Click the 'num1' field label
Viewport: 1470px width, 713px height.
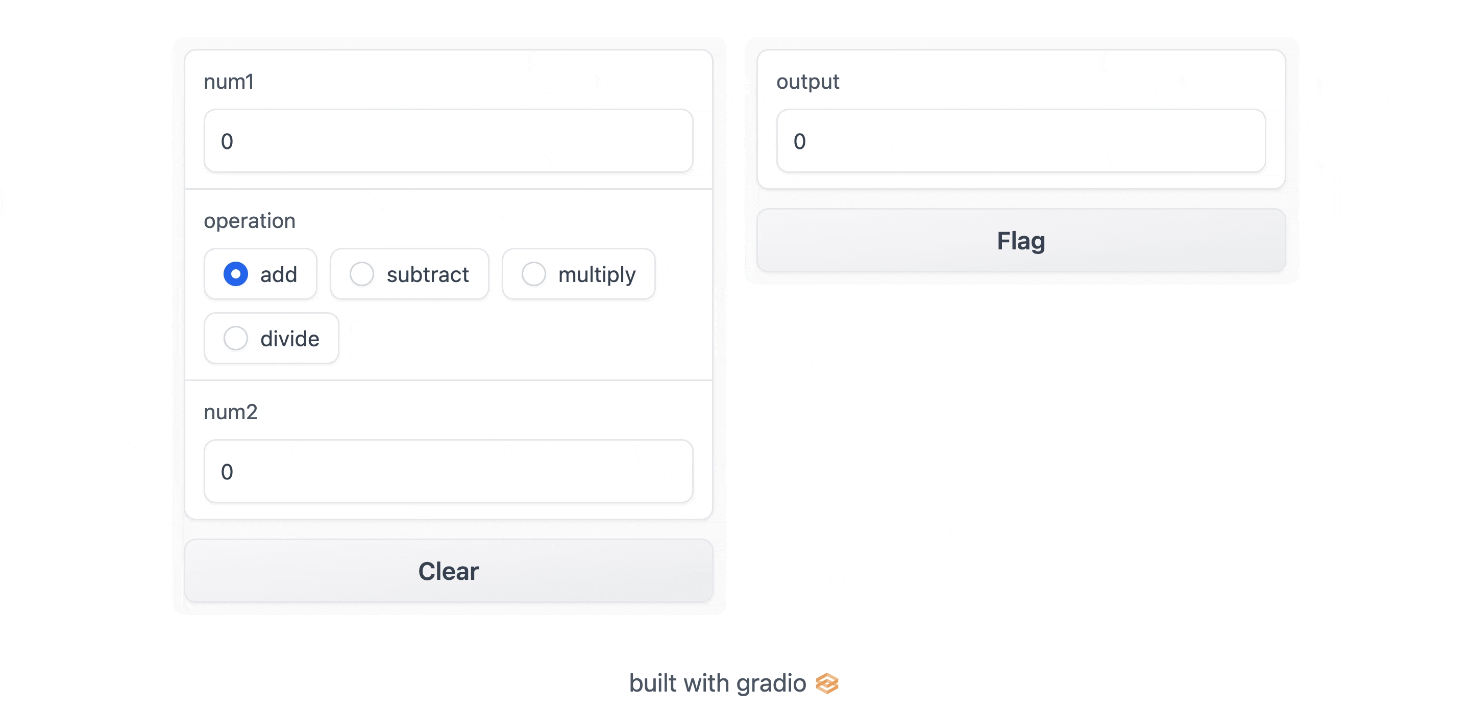click(x=229, y=82)
